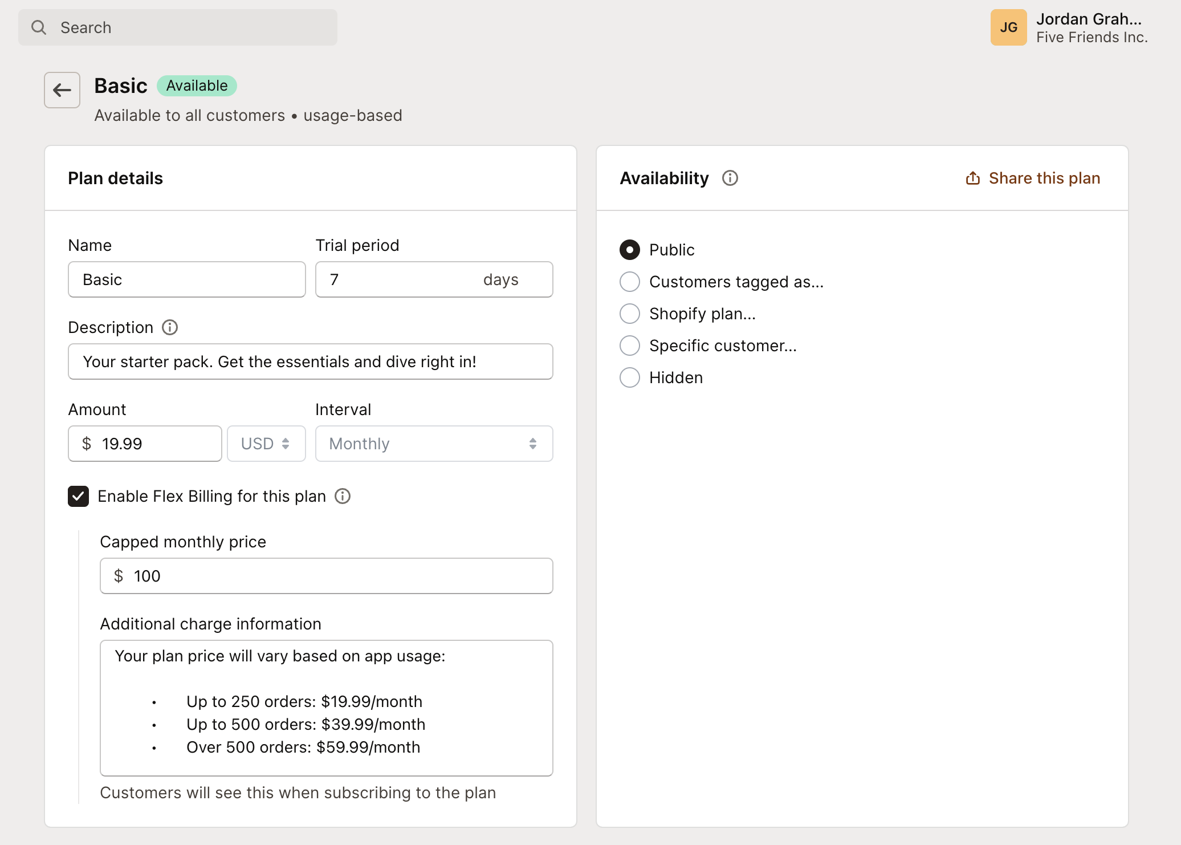Click the Basic plan name menu item
The width and height of the screenshot is (1181, 845).
(121, 85)
